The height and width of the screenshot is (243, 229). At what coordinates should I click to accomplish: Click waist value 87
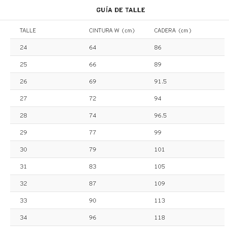coord(93,183)
